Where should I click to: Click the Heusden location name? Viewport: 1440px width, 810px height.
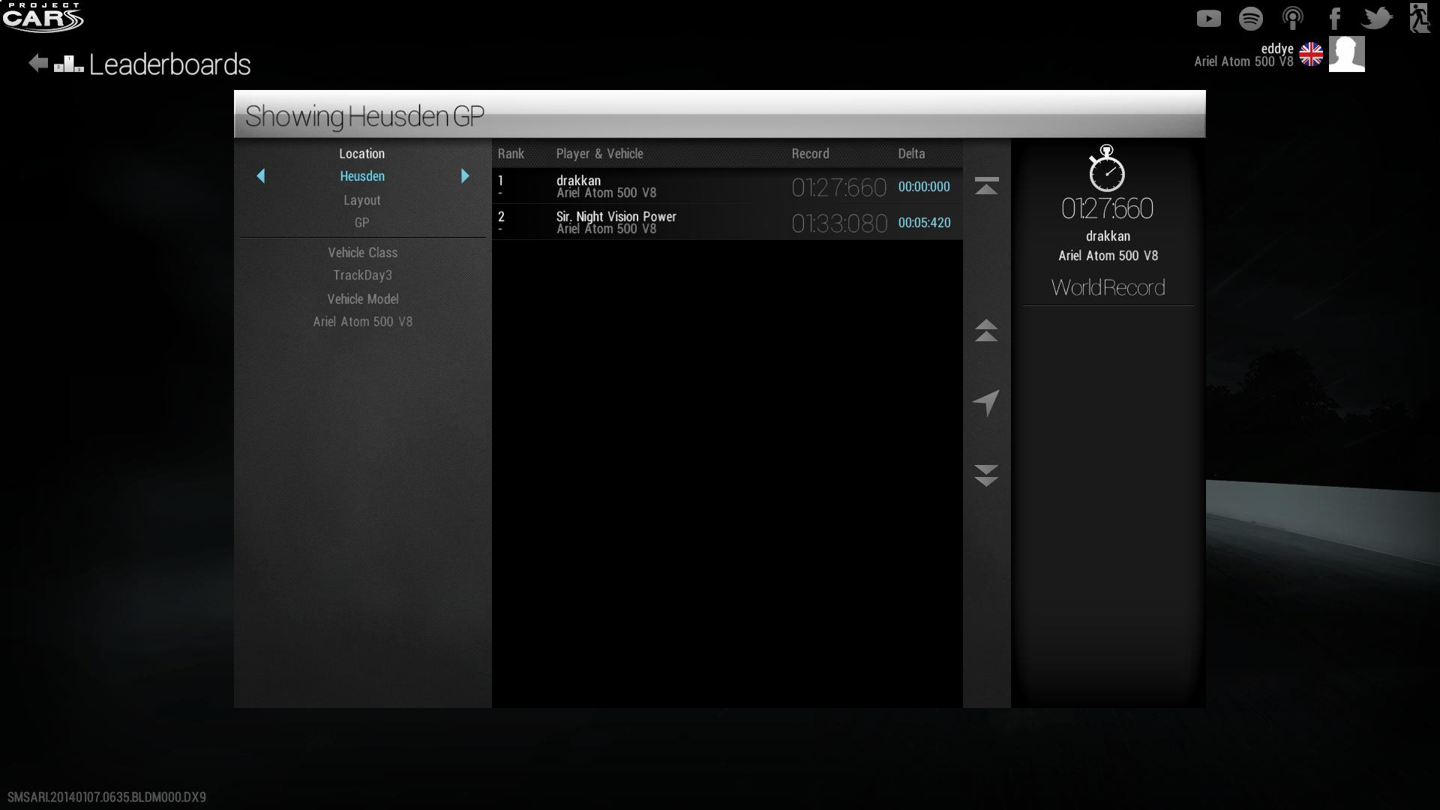tap(362, 176)
